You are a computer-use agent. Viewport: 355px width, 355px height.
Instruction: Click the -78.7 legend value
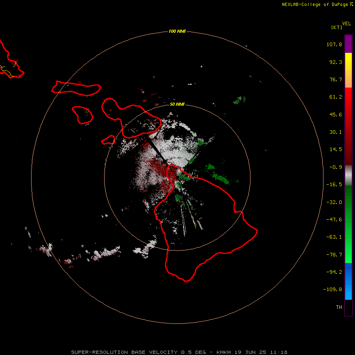click(334, 255)
